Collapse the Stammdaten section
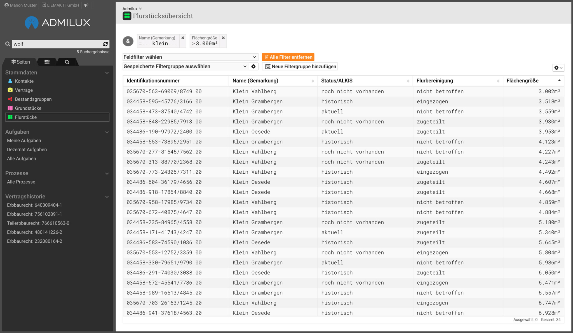This screenshot has height=333, width=573. click(x=107, y=73)
